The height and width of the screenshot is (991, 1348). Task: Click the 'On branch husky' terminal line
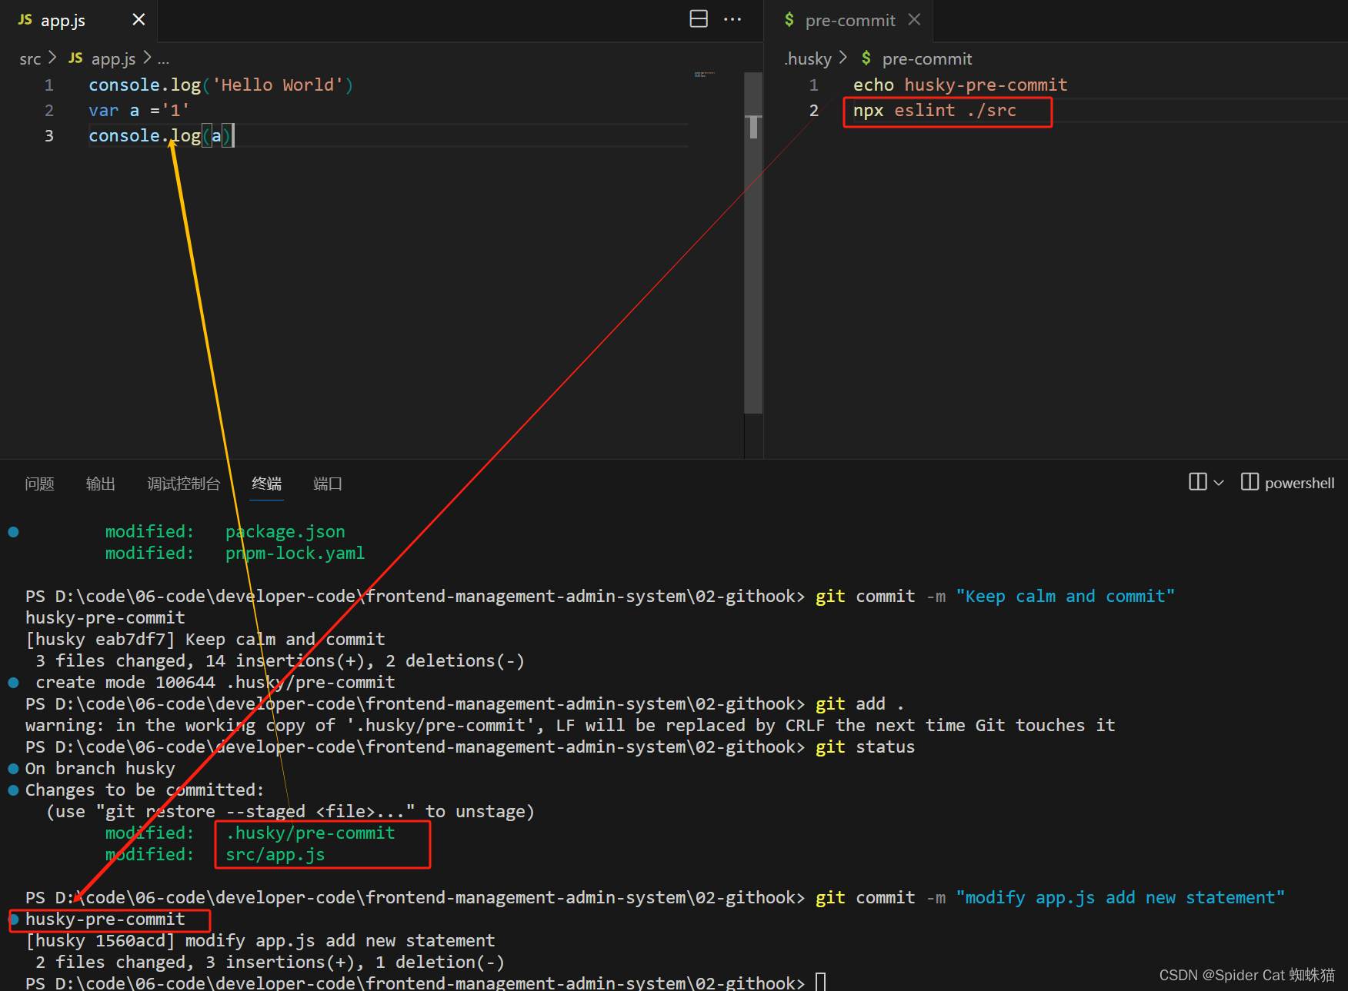click(x=100, y=769)
